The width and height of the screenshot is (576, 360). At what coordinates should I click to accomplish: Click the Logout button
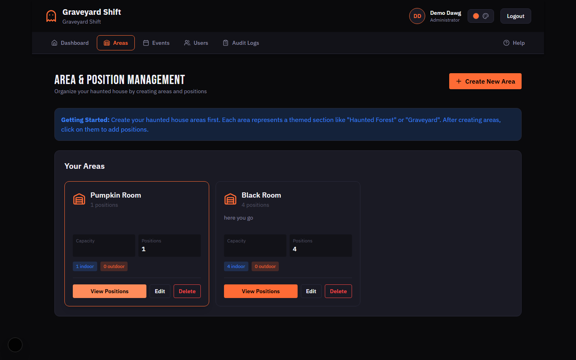click(515, 16)
